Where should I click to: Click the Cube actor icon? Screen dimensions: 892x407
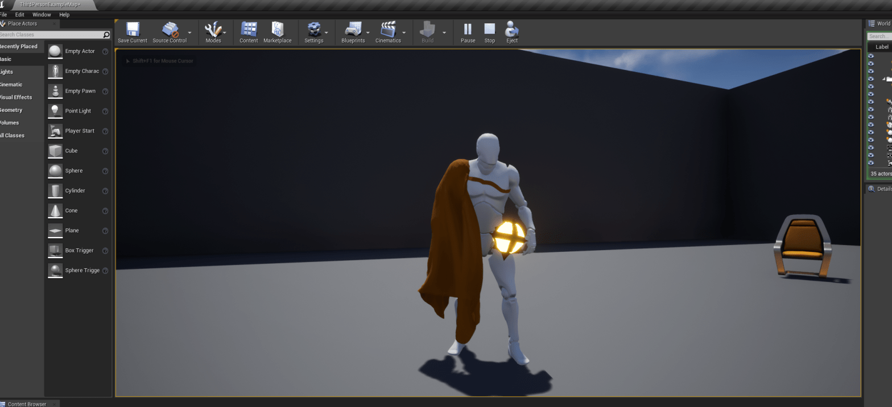coord(55,151)
